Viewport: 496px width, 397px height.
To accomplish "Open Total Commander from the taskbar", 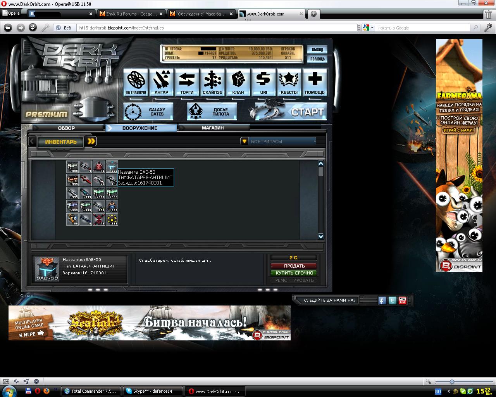I will click(91, 391).
